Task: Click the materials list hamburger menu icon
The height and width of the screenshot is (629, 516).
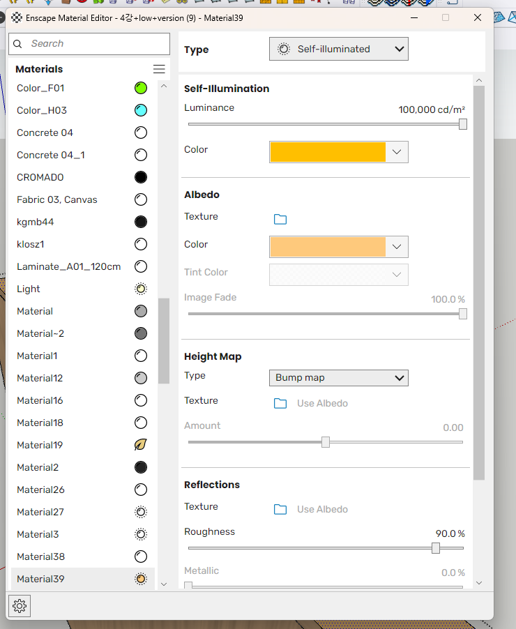Action: pos(159,69)
